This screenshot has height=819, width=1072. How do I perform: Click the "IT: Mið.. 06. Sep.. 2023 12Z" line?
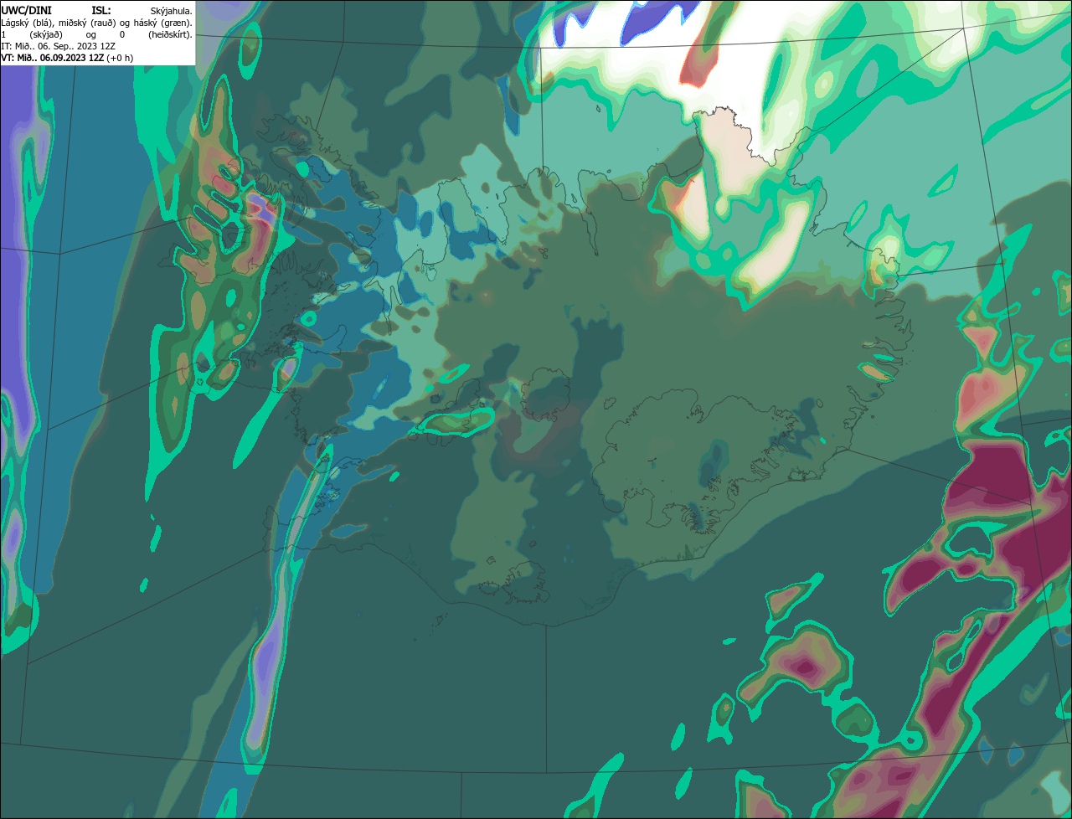pyautogui.click(x=58, y=46)
